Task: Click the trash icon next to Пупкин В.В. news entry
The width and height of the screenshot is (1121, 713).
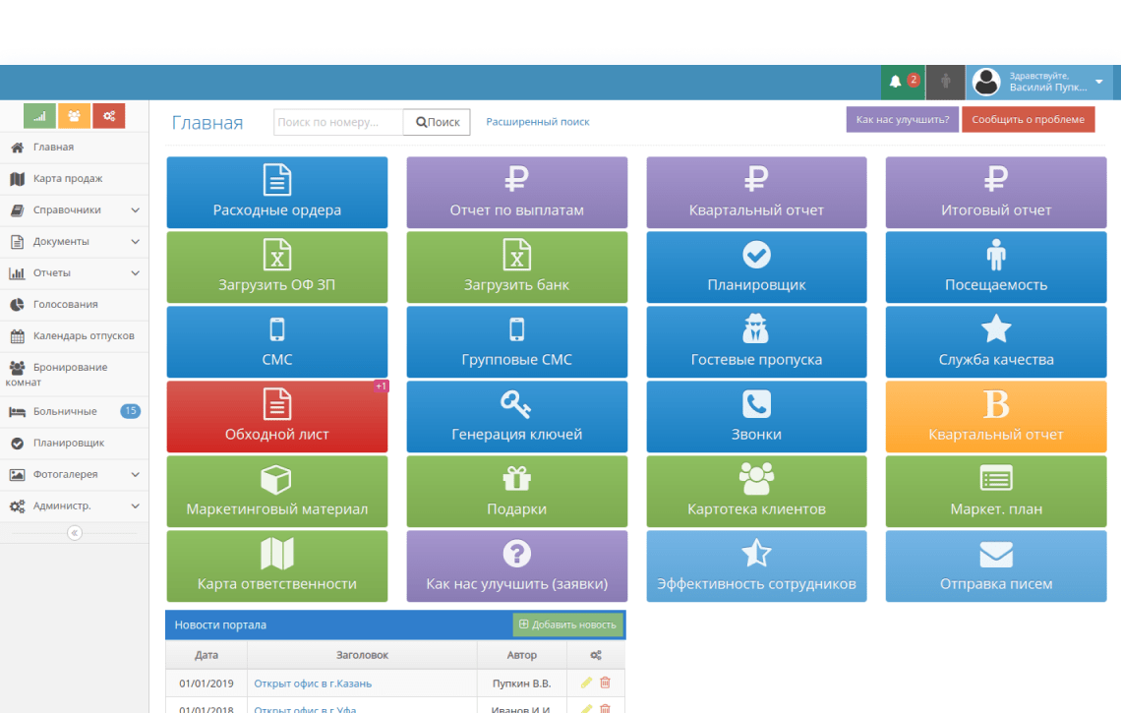Action: (x=605, y=683)
